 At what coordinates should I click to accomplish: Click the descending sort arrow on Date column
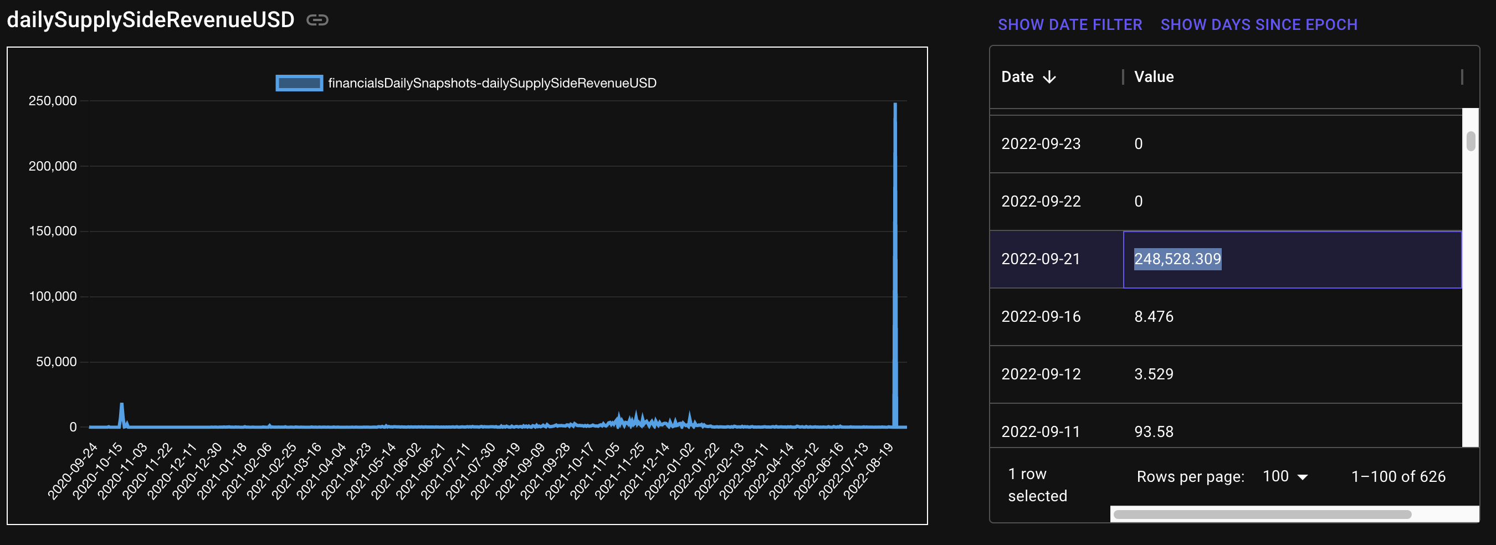(x=1050, y=77)
